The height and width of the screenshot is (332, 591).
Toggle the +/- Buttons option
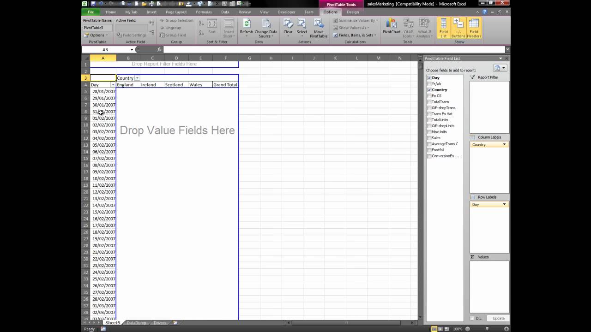(458, 28)
